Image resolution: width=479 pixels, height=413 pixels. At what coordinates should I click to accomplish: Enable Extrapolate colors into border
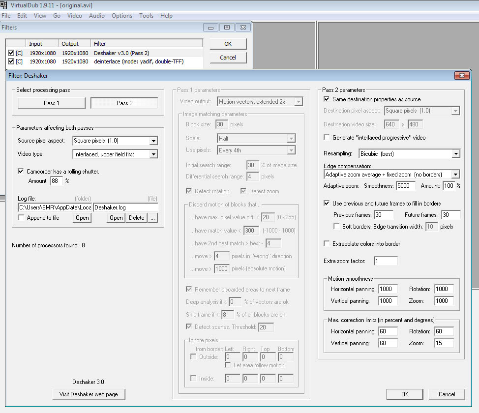pyautogui.click(x=327, y=243)
